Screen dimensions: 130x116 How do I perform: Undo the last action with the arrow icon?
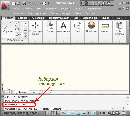[30, 3]
